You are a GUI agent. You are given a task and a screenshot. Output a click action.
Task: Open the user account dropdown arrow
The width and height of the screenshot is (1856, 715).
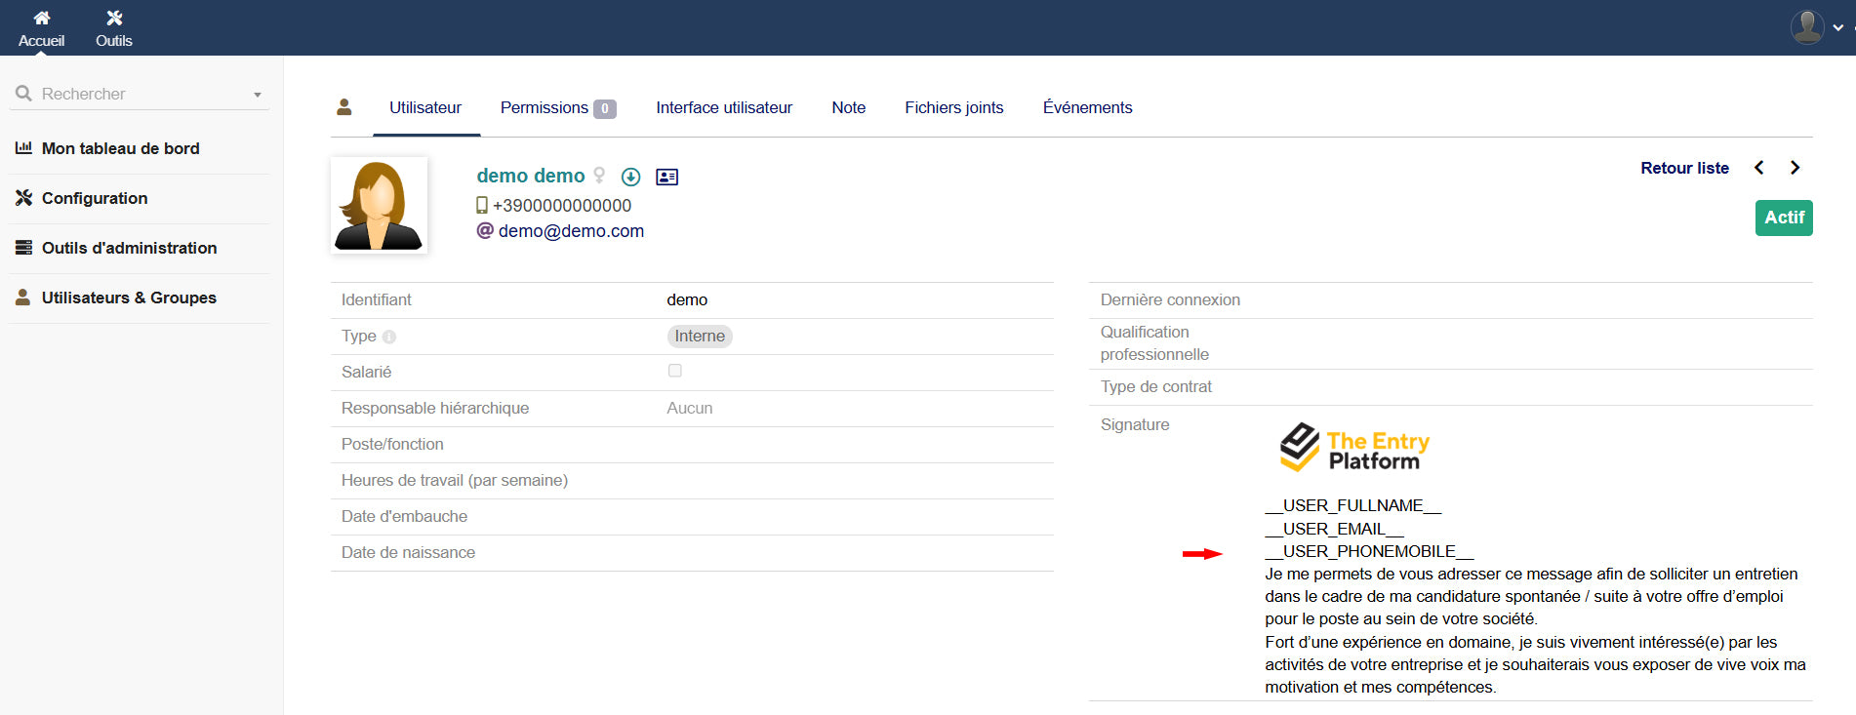point(1838,27)
